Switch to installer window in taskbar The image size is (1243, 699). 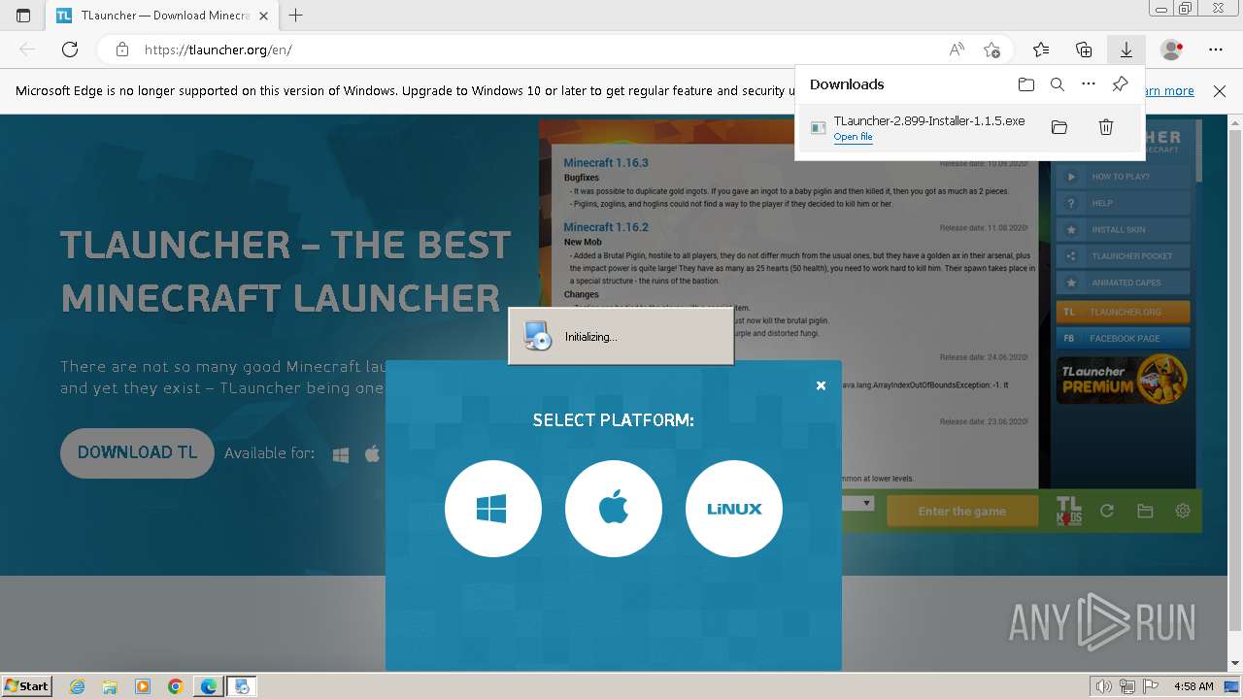tap(242, 686)
